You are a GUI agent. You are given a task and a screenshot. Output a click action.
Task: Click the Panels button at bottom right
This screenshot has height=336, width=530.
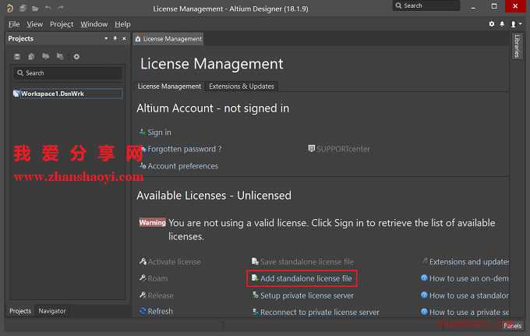point(512,326)
